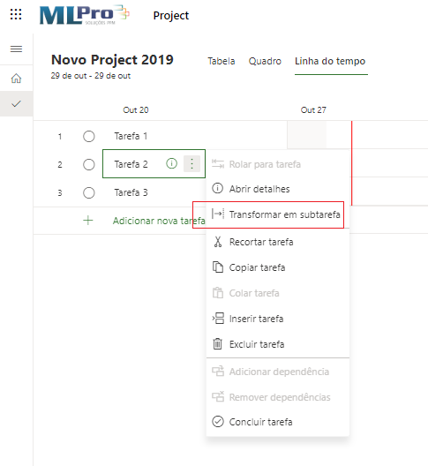Click the scissors Recortar icon
The image size is (428, 466).
(x=218, y=242)
